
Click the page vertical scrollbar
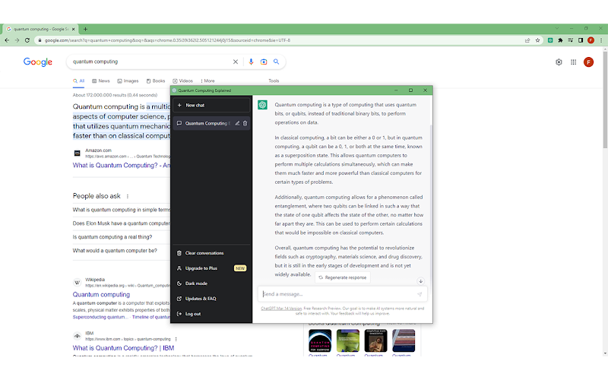point(605,99)
